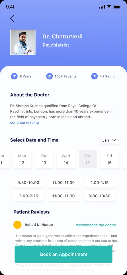Pick the Fri 16 date card
This screenshot has width=127, height=275.
[x=109, y=159]
